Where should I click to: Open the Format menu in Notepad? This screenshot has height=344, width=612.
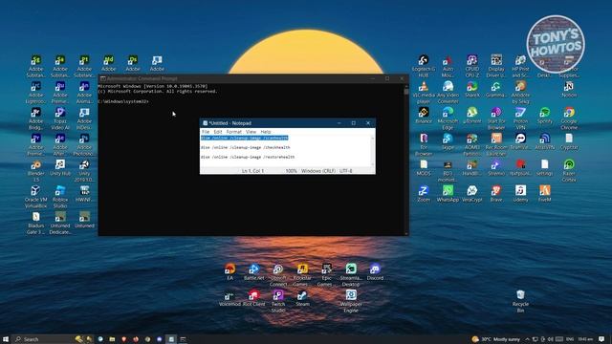[x=233, y=132]
